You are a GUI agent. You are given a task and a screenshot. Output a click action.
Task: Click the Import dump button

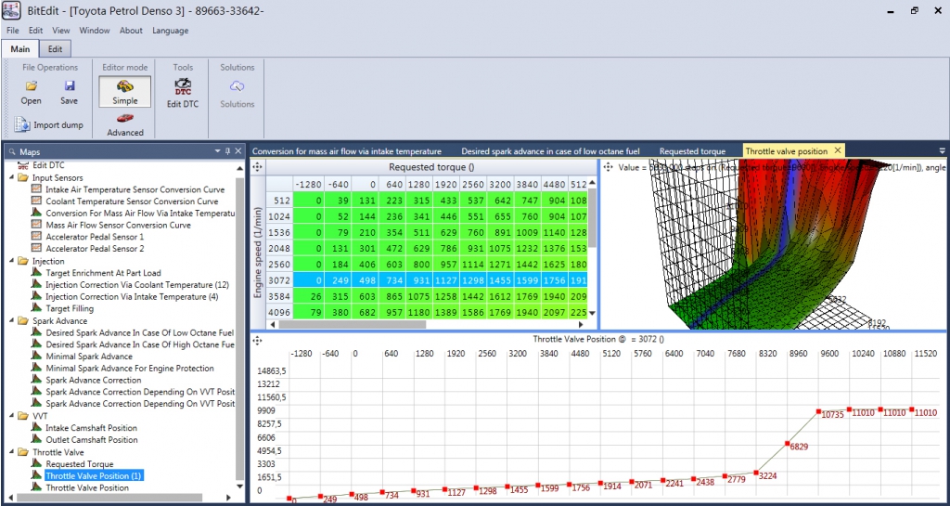49,124
